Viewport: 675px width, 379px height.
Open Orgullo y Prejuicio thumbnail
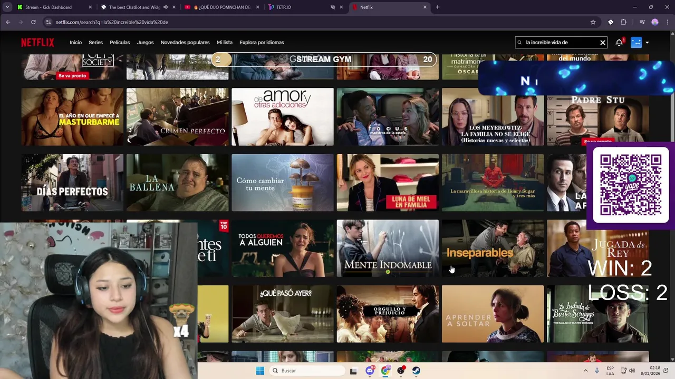coord(388,314)
